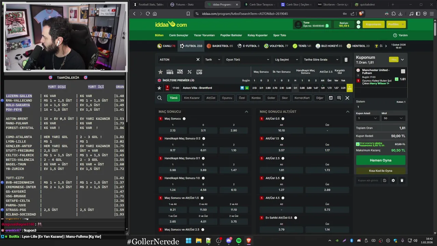Screen dimensions: 437x246
Task: Open coupon settings gear icon
Action: point(393,180)
